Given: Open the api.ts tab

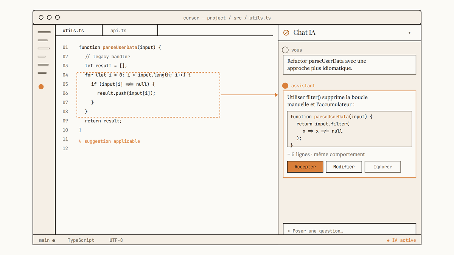Looking at the screenshot, I should pyautogui.click(x=130, y=30).
